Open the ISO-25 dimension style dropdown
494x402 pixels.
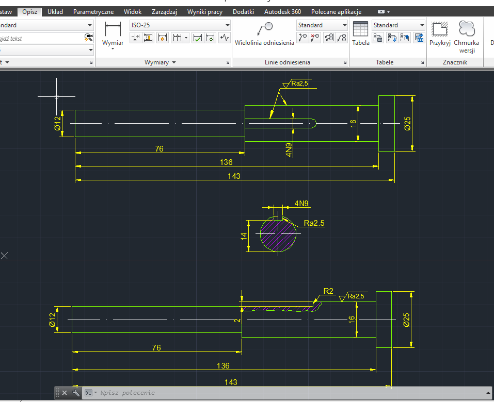[180, 25]
